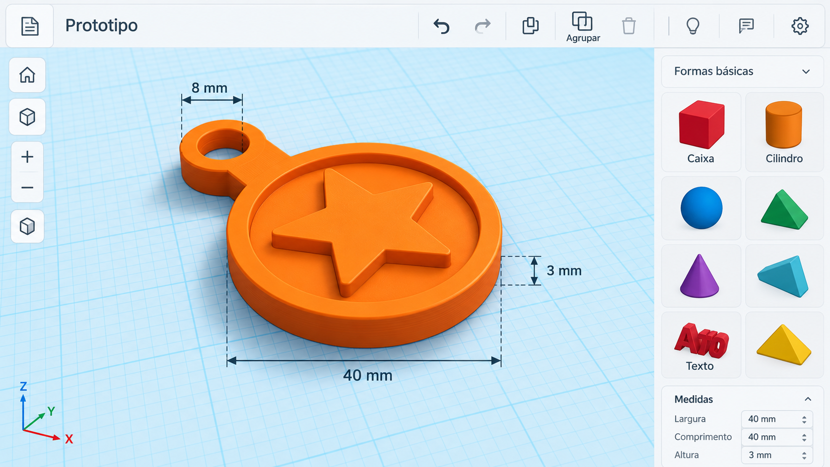Click the 40 mm dimension label

[x=367, y=375]
